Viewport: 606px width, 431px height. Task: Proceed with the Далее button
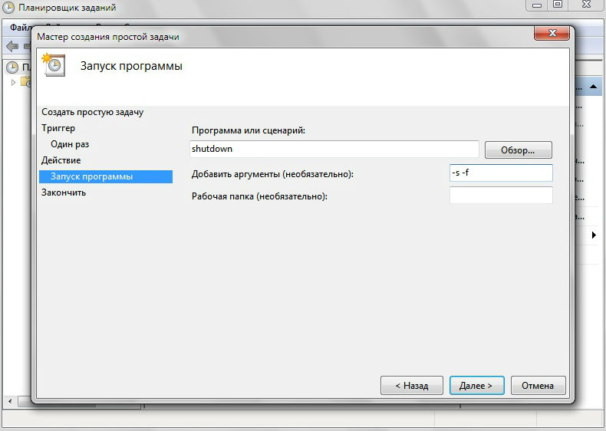click(x=476, y=385)
